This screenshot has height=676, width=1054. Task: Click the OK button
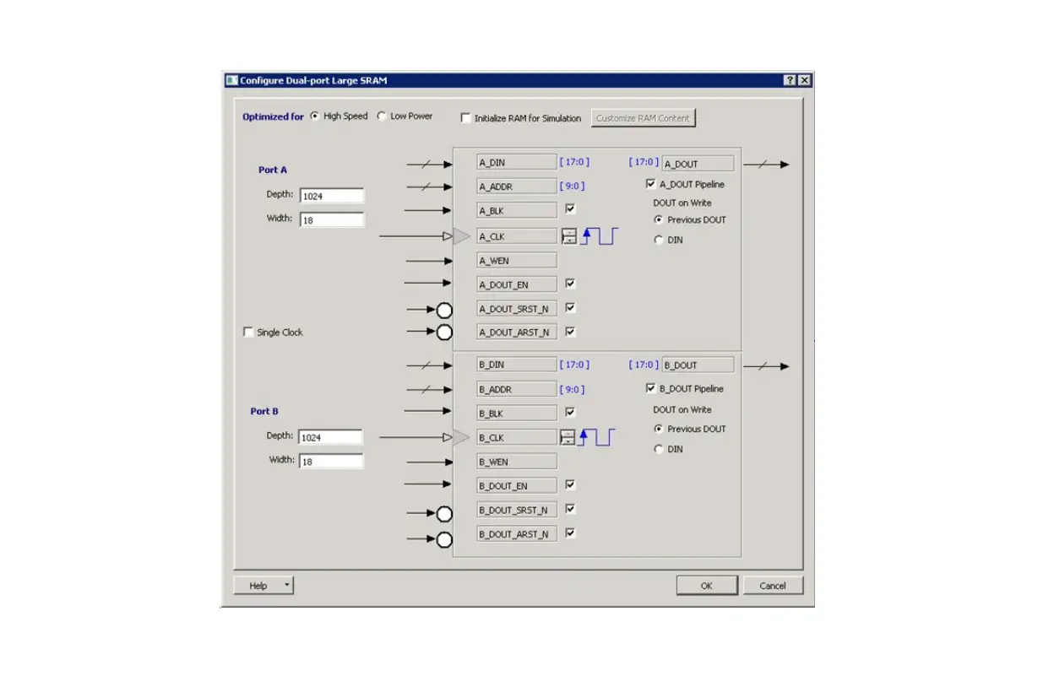[707, 585]
